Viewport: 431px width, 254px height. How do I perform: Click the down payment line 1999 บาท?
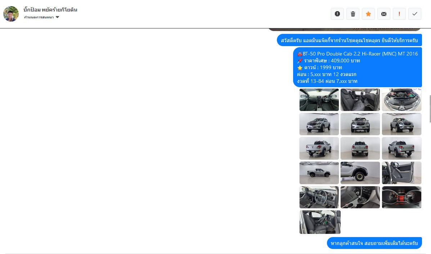pyautogui.click(x=319, y=68)
